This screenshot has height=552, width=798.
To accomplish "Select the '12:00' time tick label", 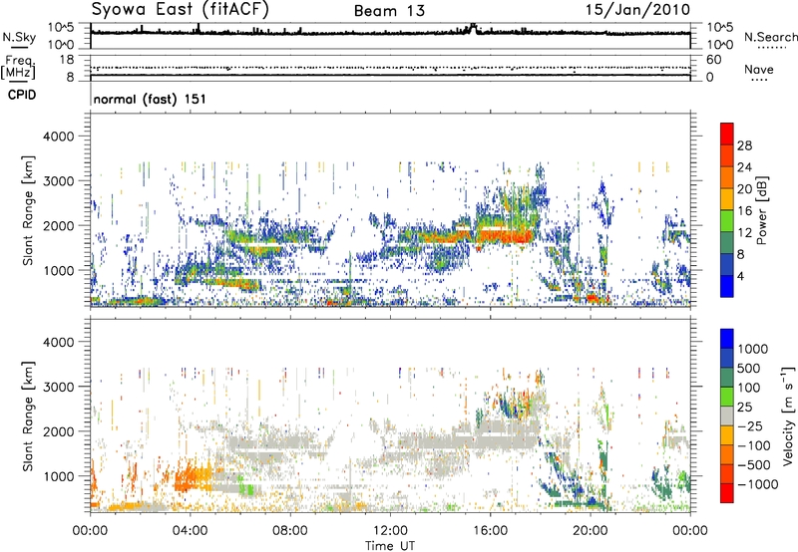I will pyautogui.click(x=390, y=531).
